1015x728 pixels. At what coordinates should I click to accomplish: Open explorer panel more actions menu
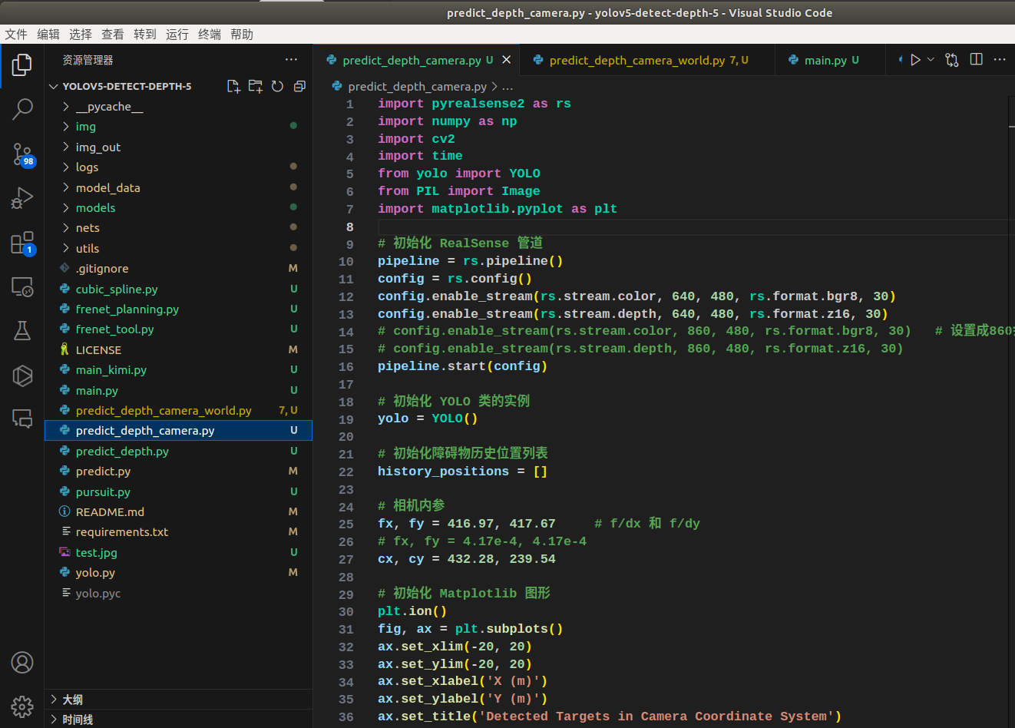(291, 59)
